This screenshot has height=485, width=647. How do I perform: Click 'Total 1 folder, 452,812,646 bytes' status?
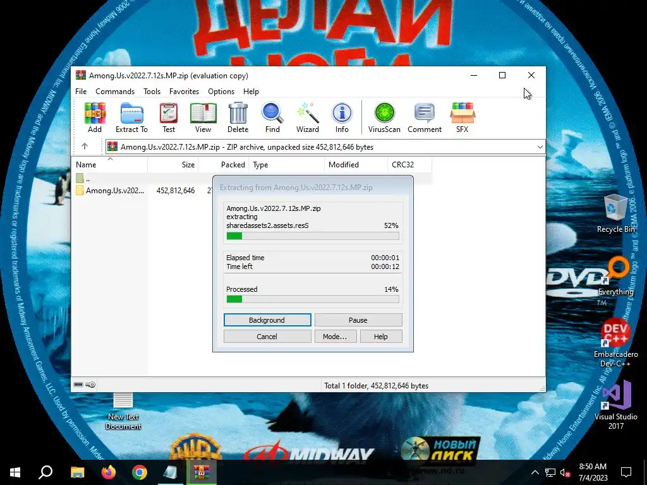coord(377,386)
